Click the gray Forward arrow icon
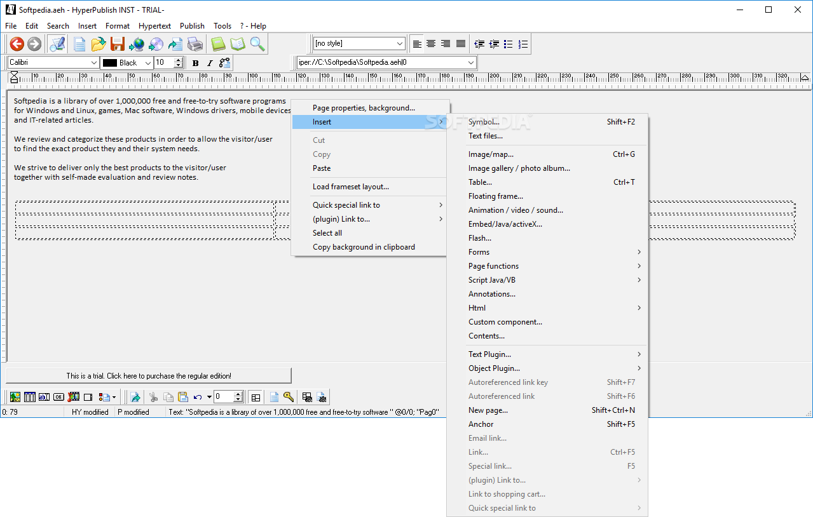The width and height of the screenshot is (813, 517). [34, 44]
